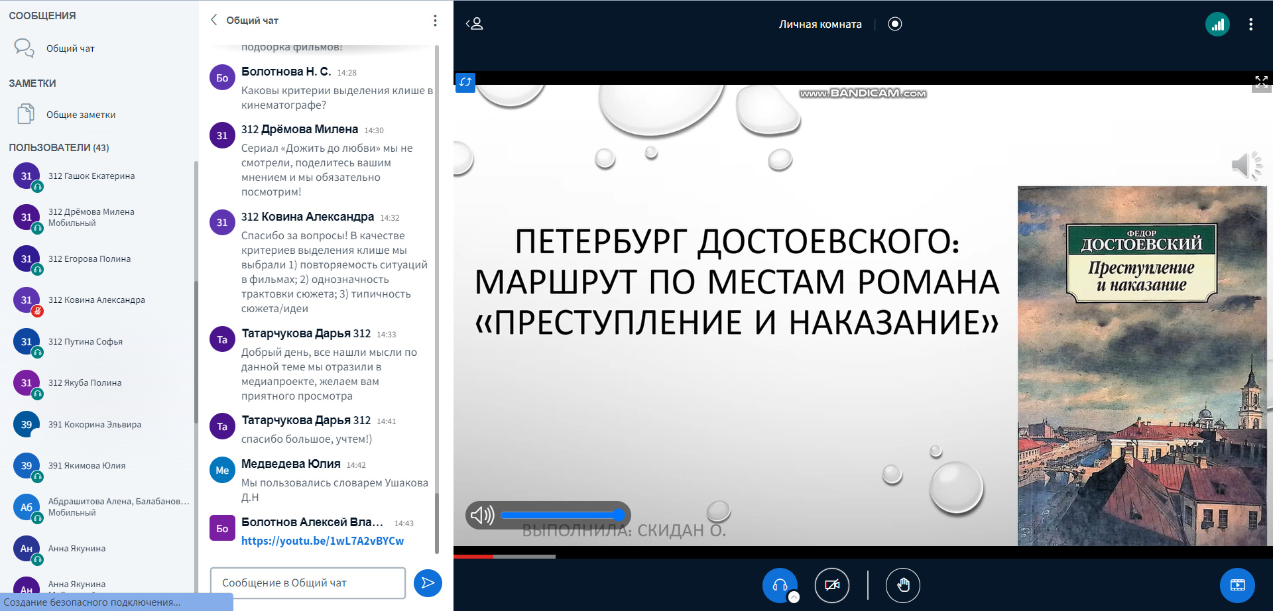The width and height of the screenshot is (1273, 611).
Task: Open audio device options arrow
Action: click(794, 597)
